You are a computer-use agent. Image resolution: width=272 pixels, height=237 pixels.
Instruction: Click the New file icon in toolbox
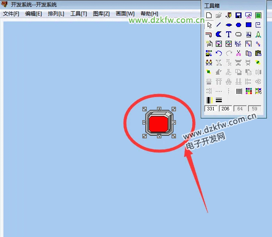click(209, 15)
